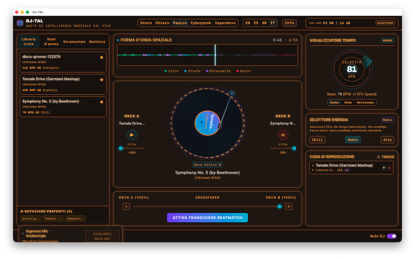Click the crossfader slider handle
The height and width of the screenshot is (259, 415).
point(279,207)
